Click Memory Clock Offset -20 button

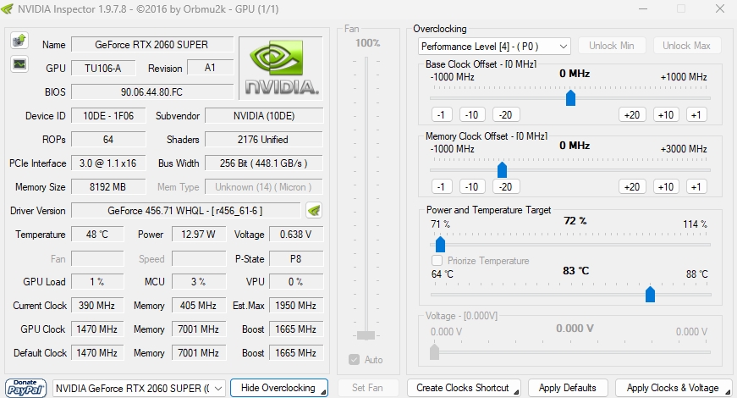coord(505,187)
